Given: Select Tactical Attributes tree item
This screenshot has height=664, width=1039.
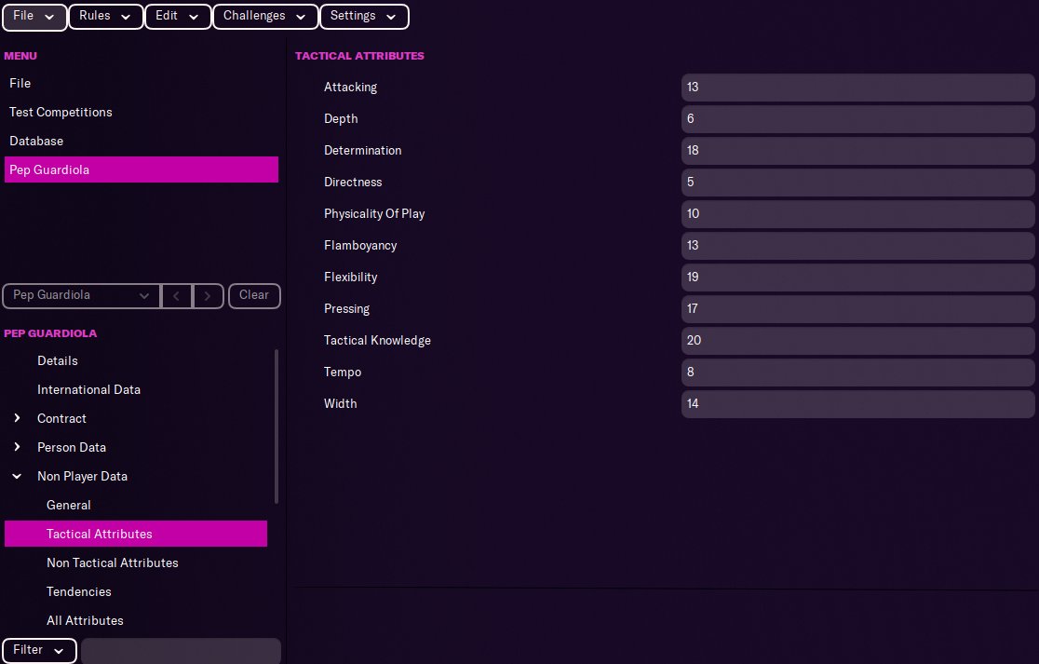Looking at the screenshot, I should pyautogui.click(x=136, y=534).
